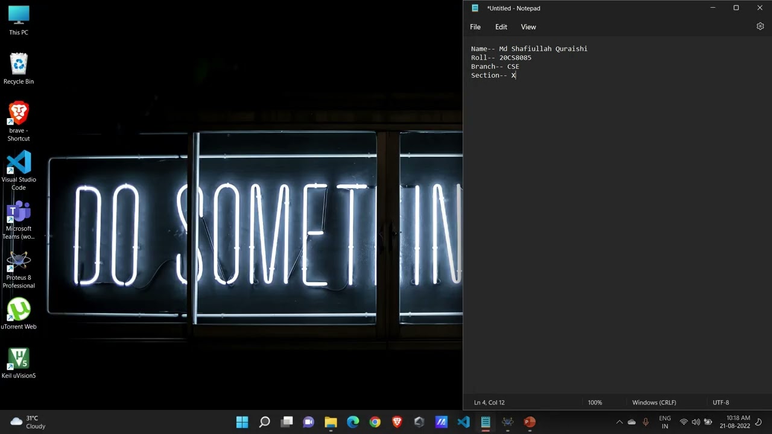The image size is (772, 434).
Task: Click the battery tray icon
Action: 708,422
